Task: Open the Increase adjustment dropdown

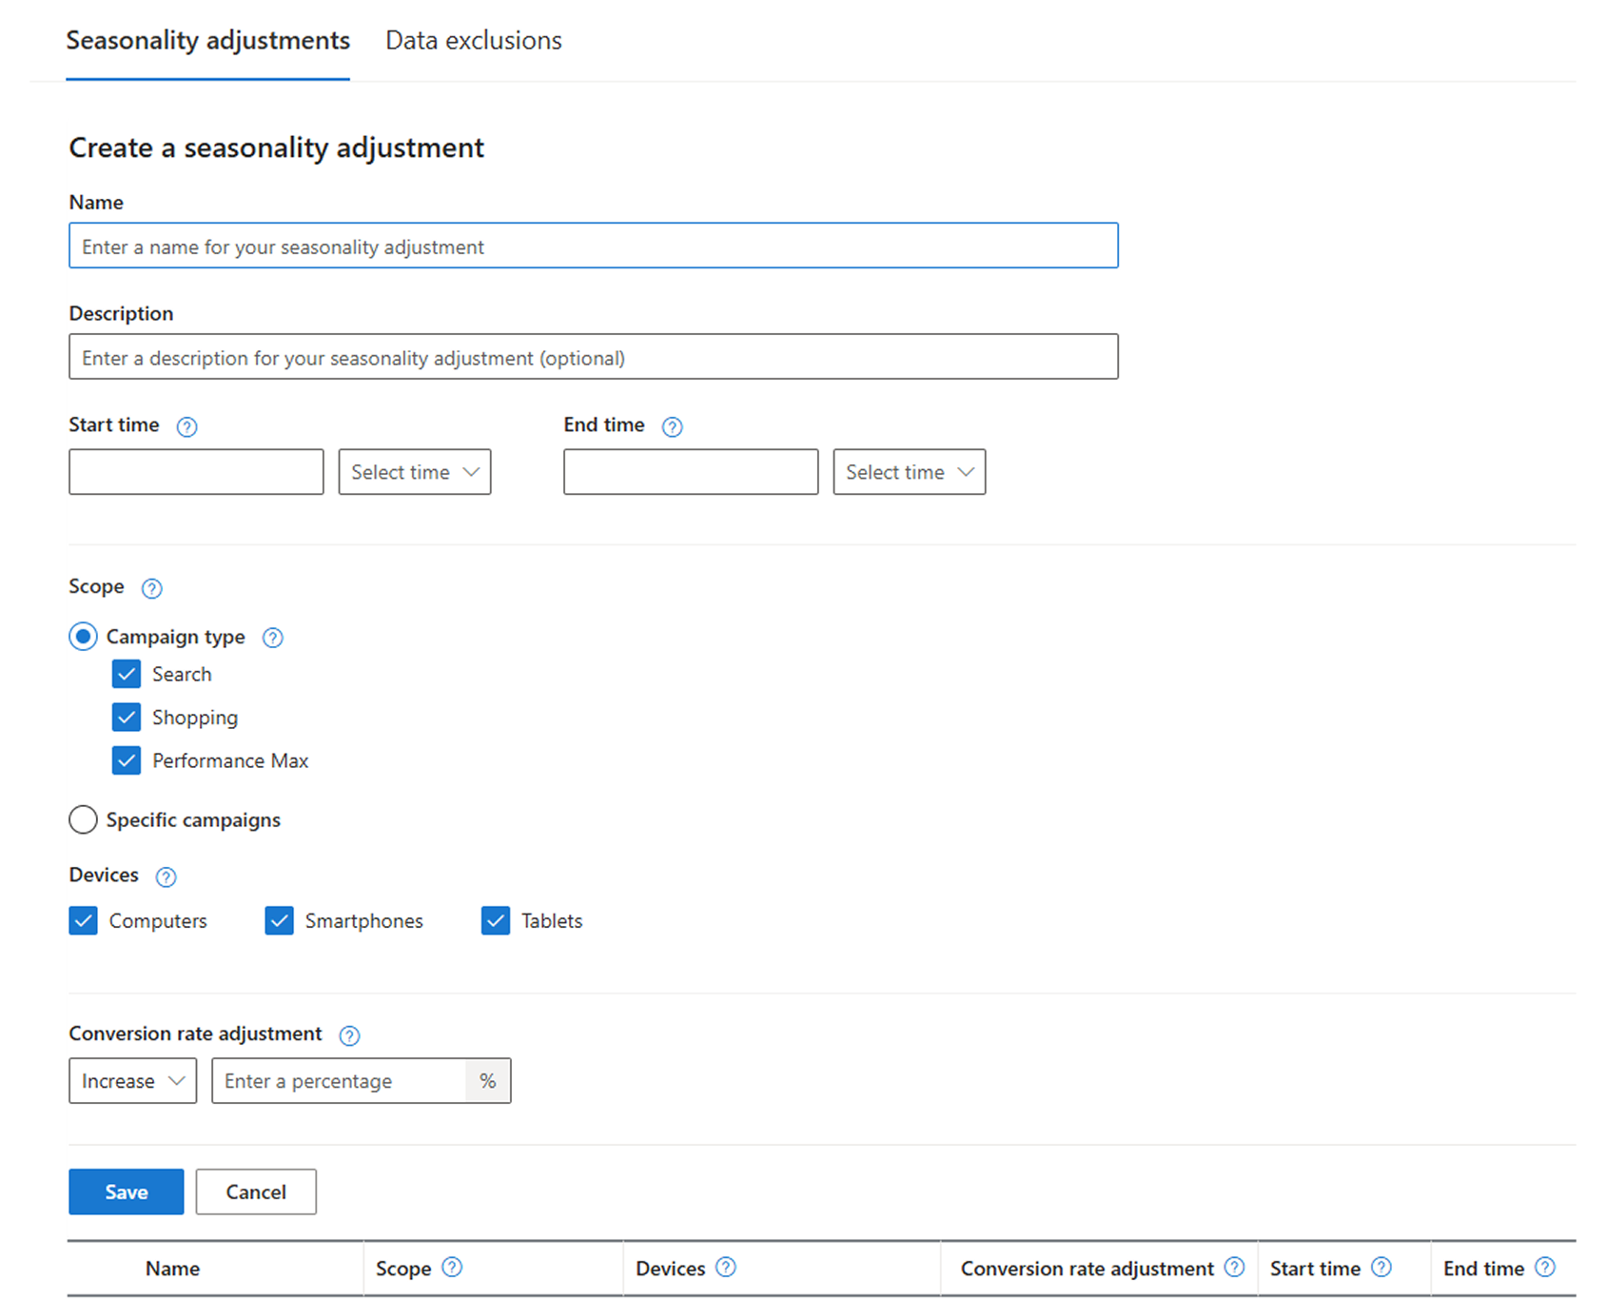Action: [x=132, y=1080]
